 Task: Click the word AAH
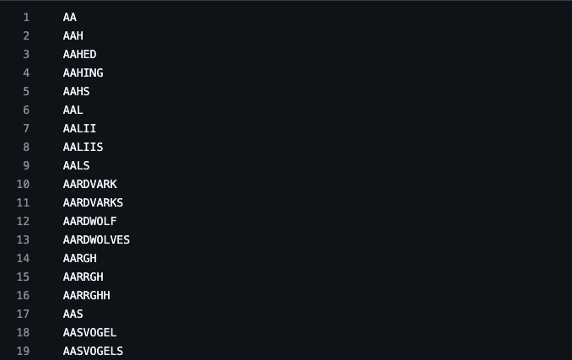point(73,35)
